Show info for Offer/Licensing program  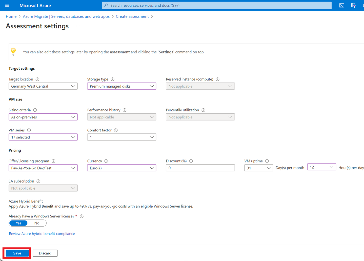pos(53,161)
